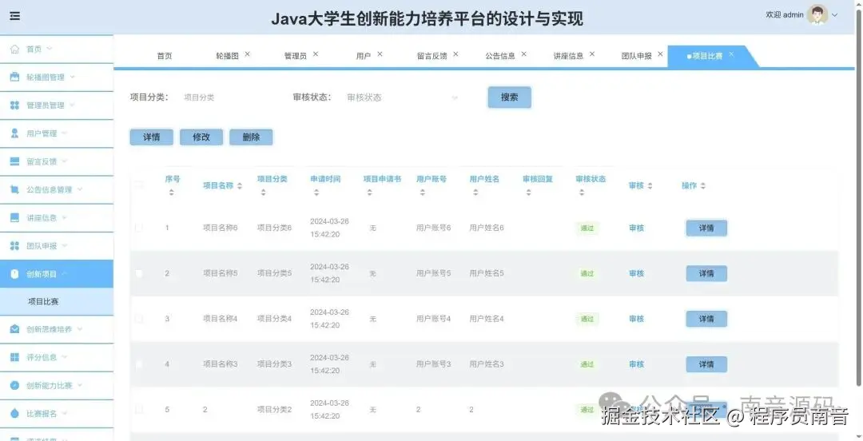
Task: Click 审核 link for 项目名称6 row
Action: point(636,228)
